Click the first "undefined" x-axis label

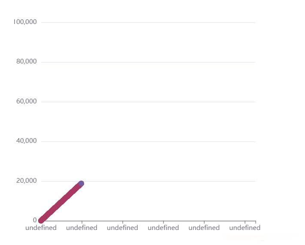41,228
